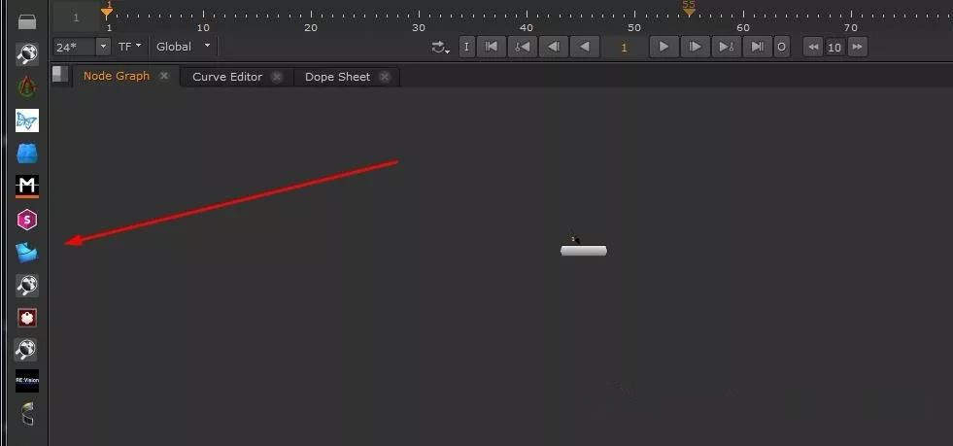Screen dimensions: 953x446
Task: Click the red and green A toolbar icon
Action: pyautogui.click(x=27, y=86)
